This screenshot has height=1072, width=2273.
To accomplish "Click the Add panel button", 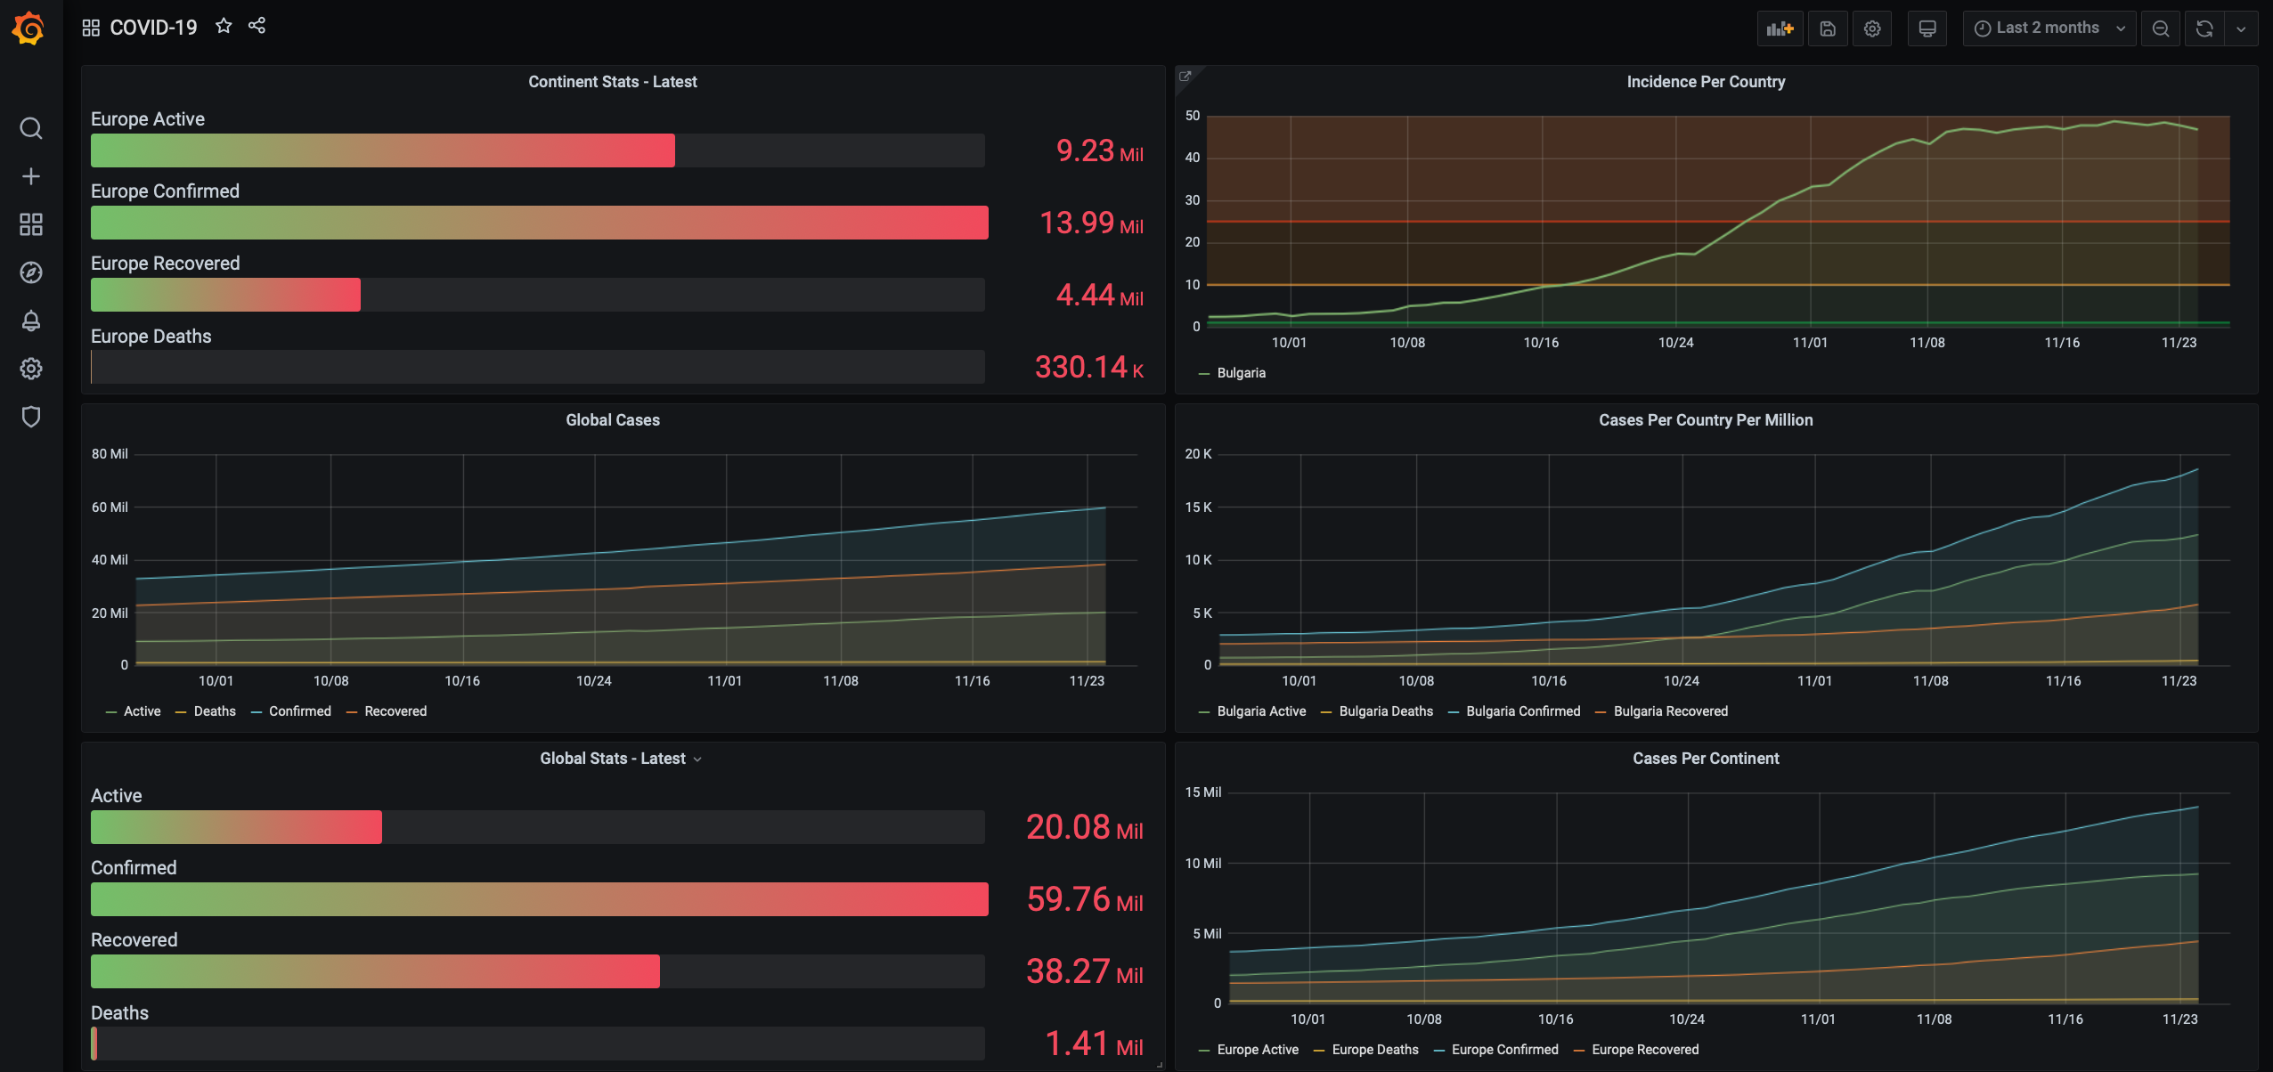I will coord(1779,28).
